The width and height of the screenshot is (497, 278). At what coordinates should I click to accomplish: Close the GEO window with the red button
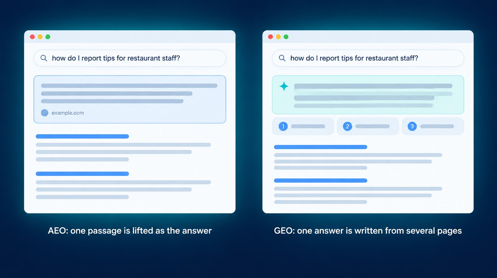pyautogui.click(x=270, y=37)
